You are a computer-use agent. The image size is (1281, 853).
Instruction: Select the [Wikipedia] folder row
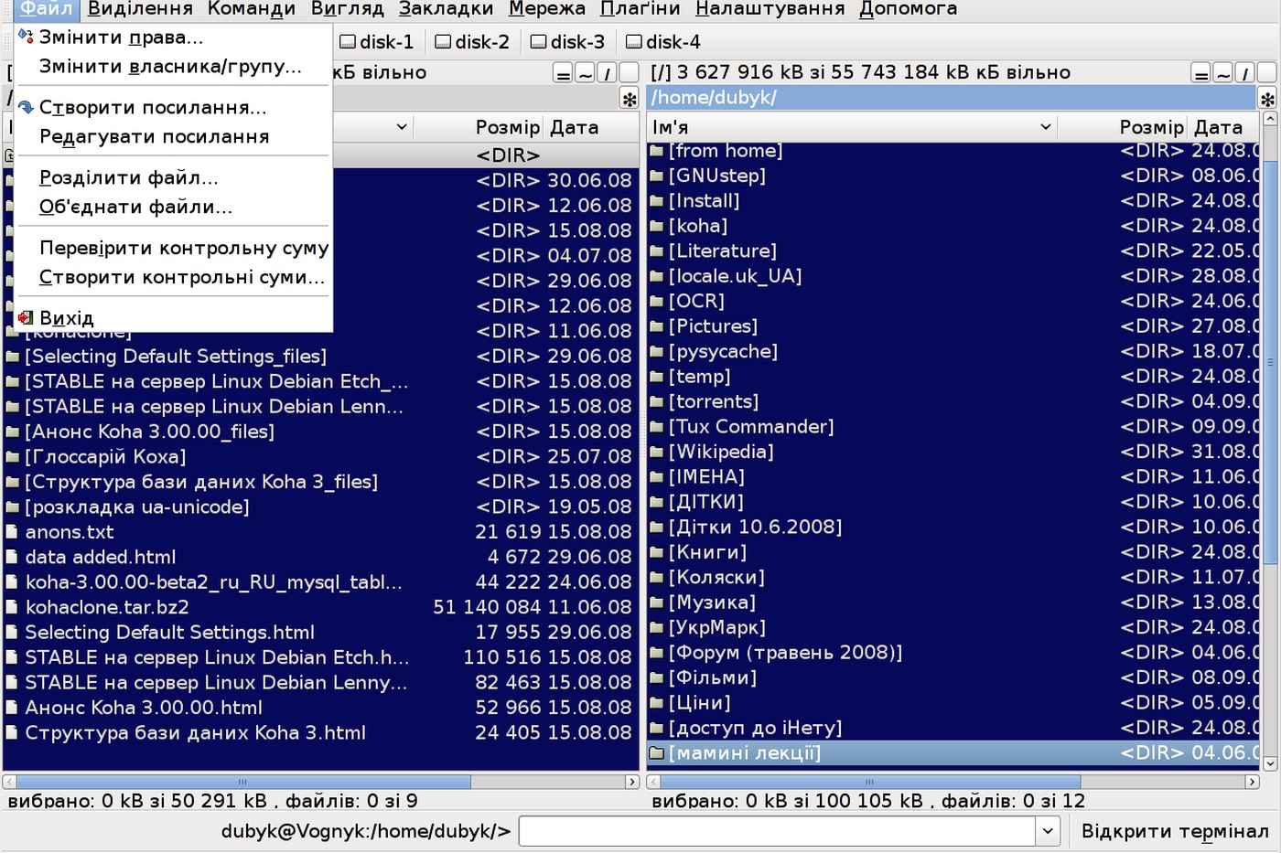click(953, 452)
